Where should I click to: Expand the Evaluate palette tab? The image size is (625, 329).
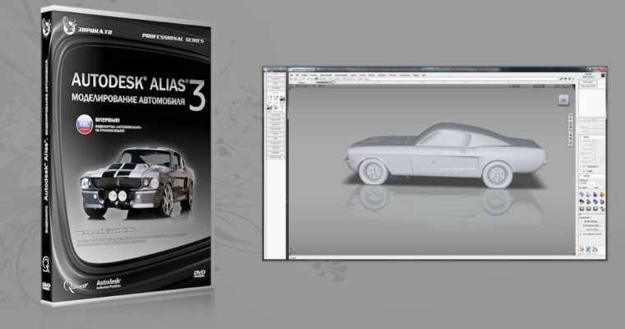275,153
